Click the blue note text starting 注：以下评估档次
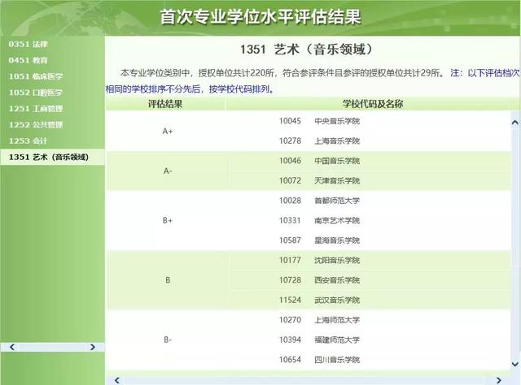521x385 pixels. point(313,81)
